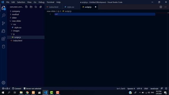169x95 pixels.
Task: Refresh the explorer tree
Action: (x=36, y=7)
